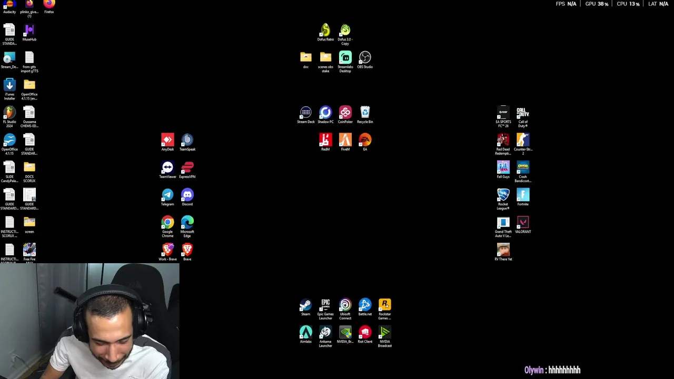Launch the Rockstar Games launcher shortcut
The height and width of the screenshot is (379, 674).
pyautogui.click(x=385, y=309)
